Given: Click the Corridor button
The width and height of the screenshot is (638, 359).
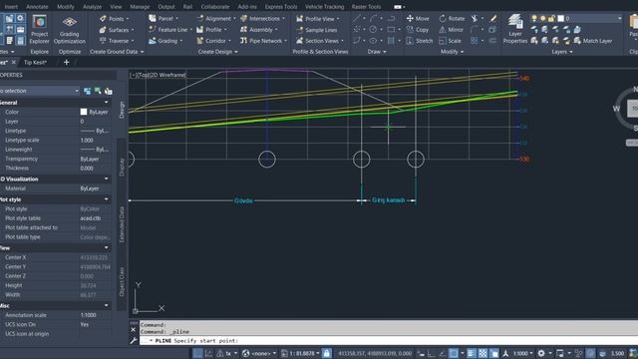Looking at the screenshot, I should click(213, 41).
